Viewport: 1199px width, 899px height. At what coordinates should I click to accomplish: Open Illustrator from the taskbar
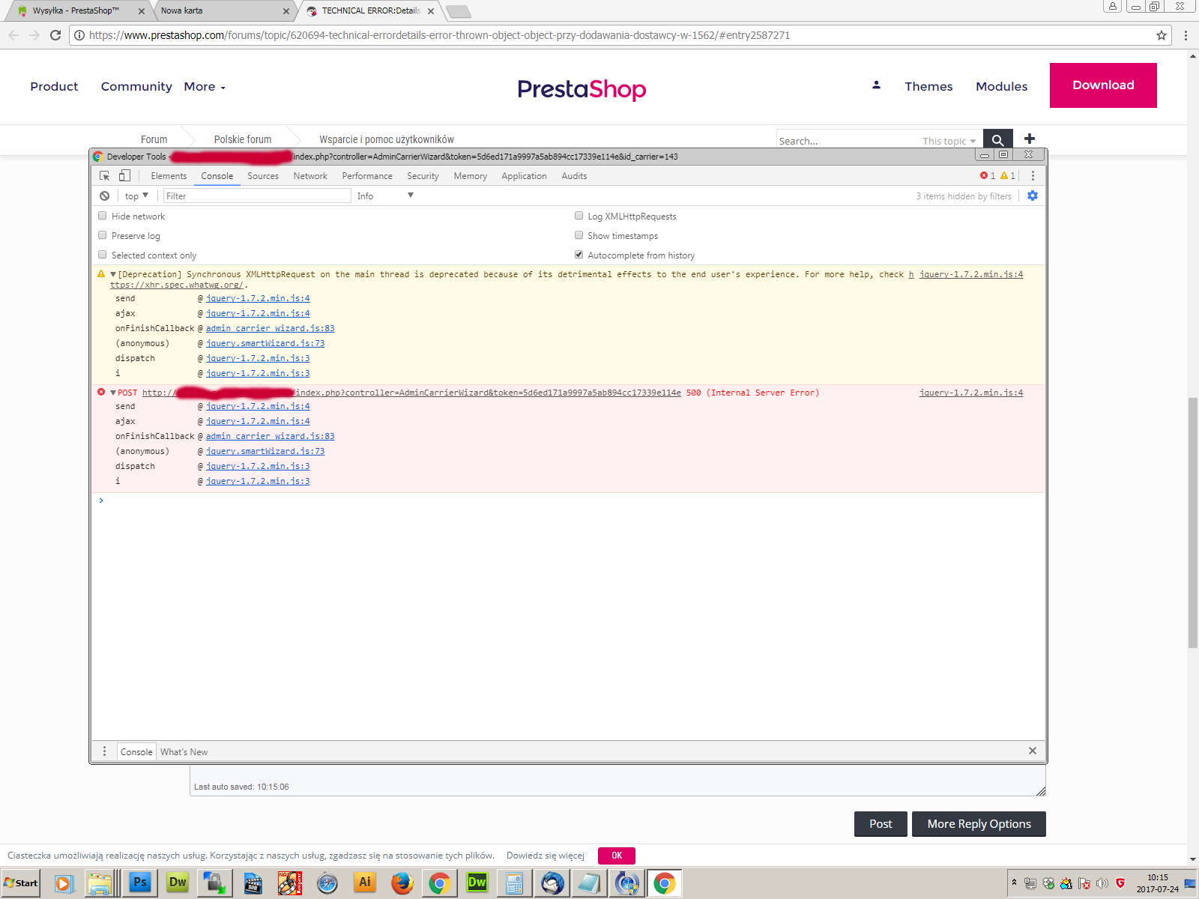[365, 883]
